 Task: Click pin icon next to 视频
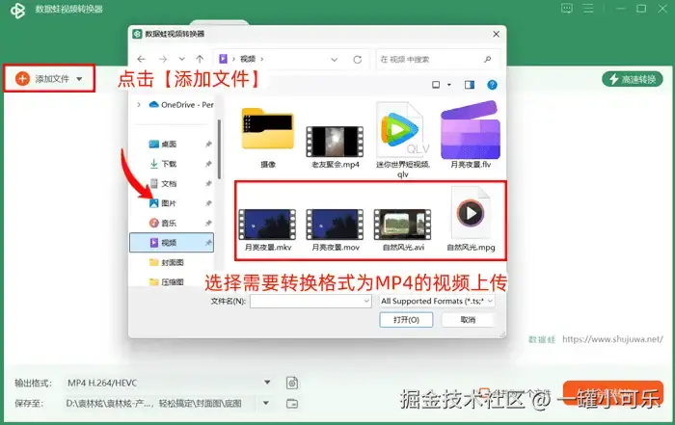point(208,243)
